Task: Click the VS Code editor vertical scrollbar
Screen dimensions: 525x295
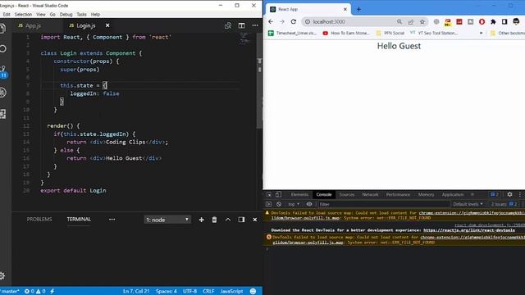Action: pos(259,80)
